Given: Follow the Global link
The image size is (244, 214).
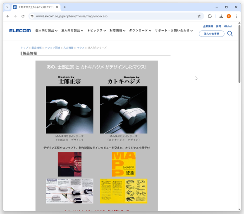Looking at the screenshot, I should (228, 26).
